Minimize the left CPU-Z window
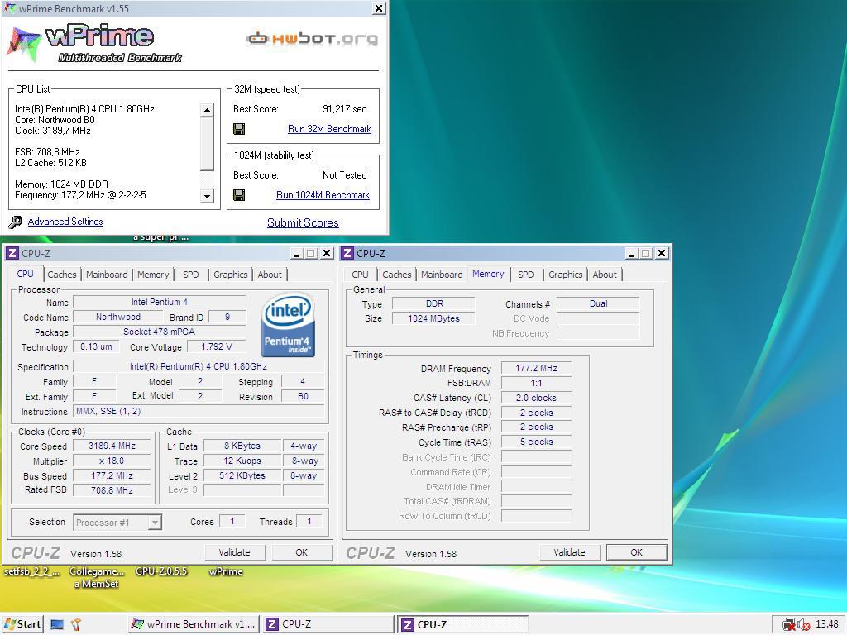Viewport: 847px width, 635px height. pos(297,253)
